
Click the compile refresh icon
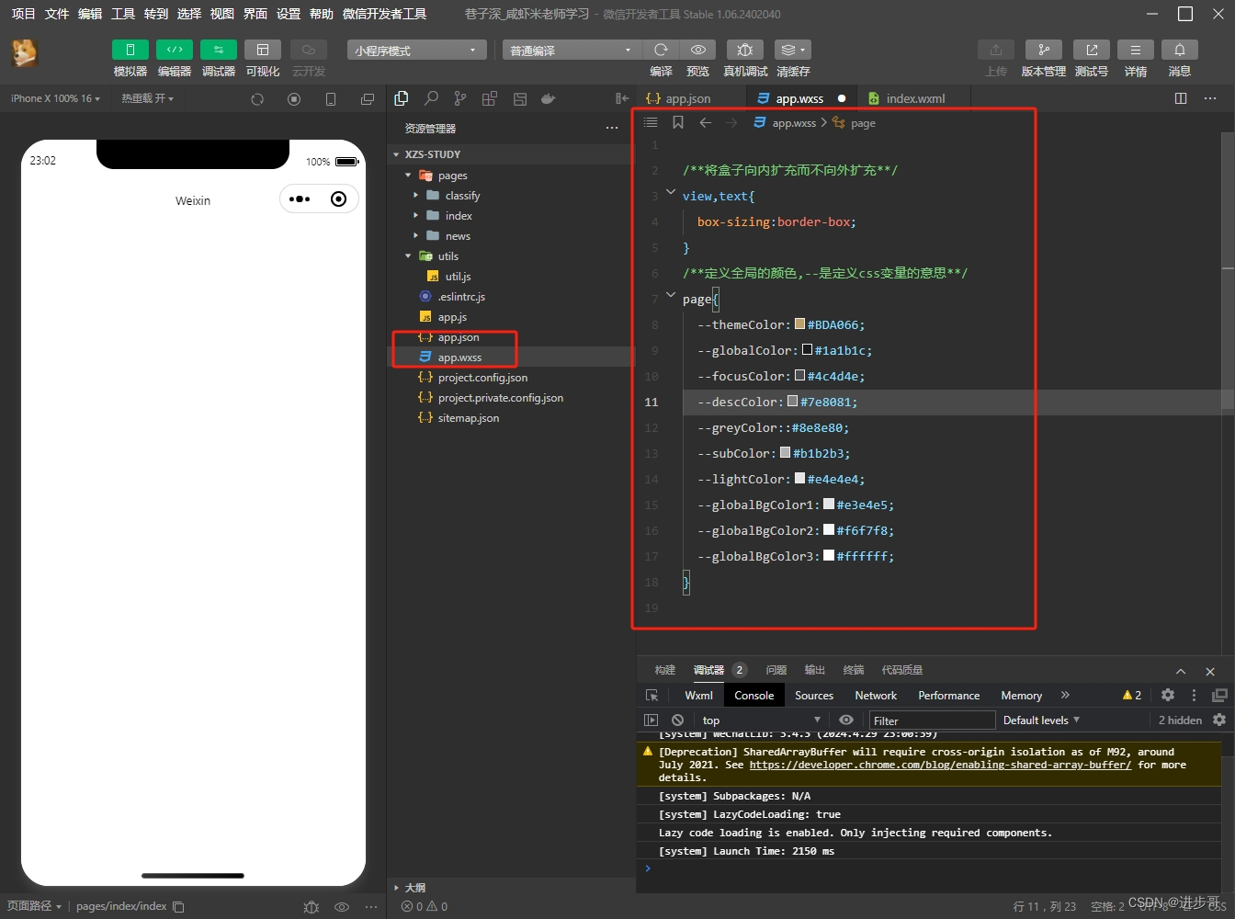pos(661,50)
